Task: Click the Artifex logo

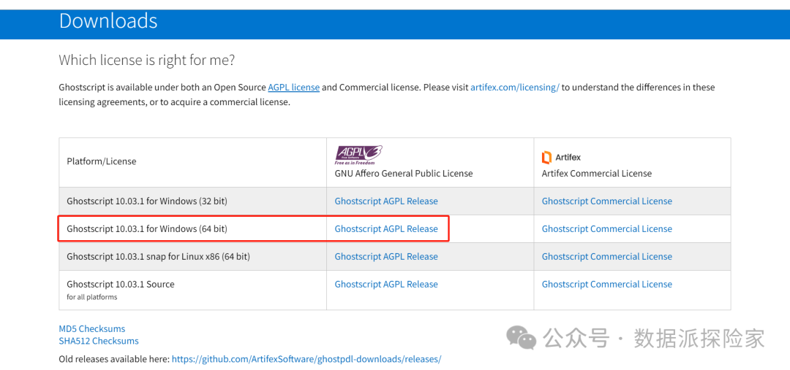Action: pos(561,158)
